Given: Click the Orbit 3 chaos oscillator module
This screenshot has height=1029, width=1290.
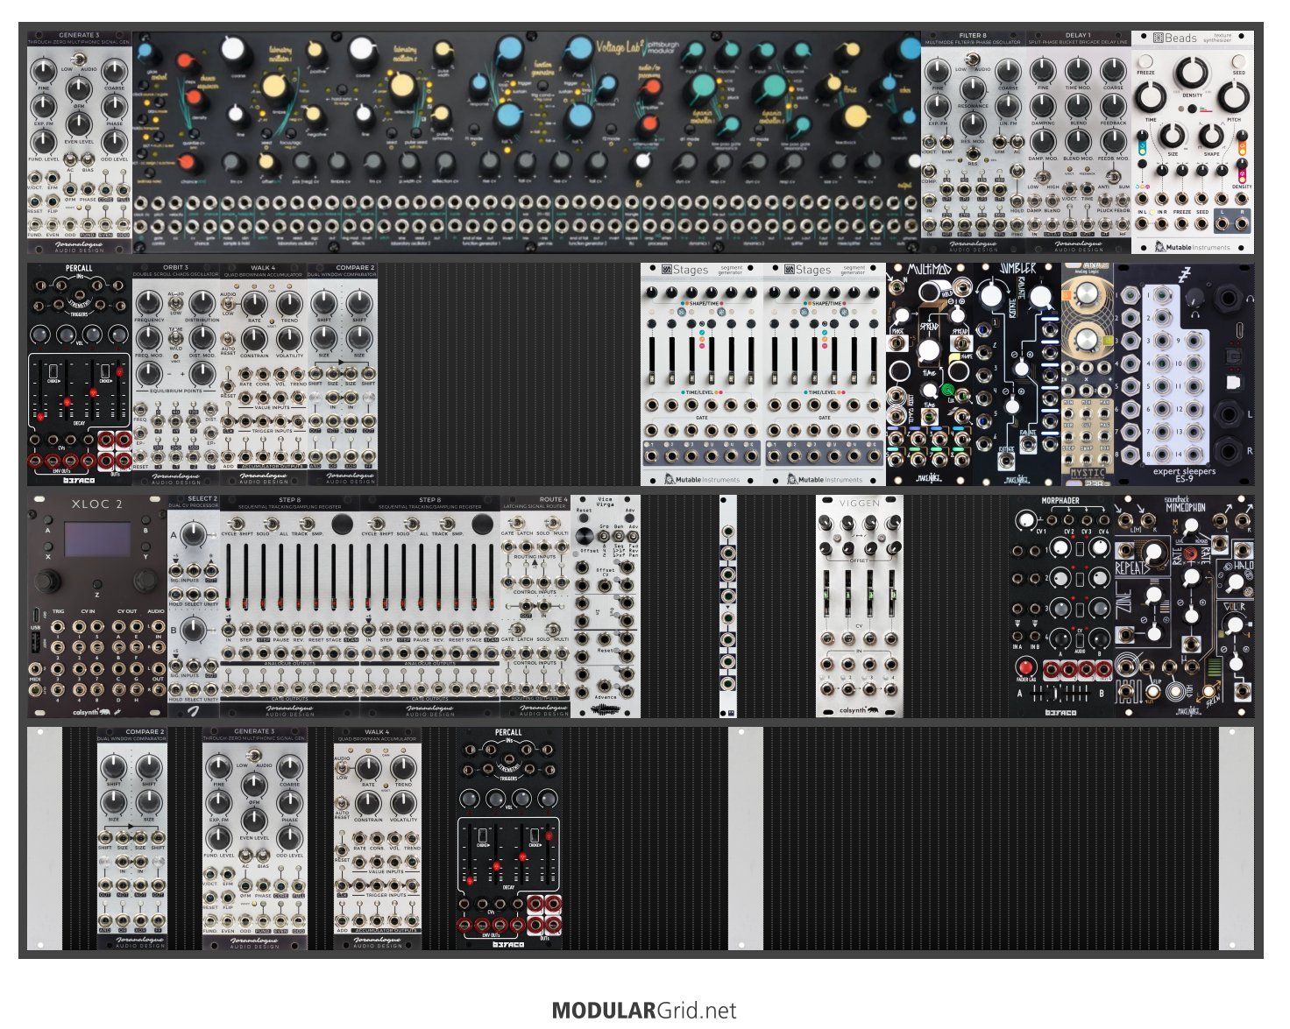Looking at the screenshot, I should click(176, 374).
